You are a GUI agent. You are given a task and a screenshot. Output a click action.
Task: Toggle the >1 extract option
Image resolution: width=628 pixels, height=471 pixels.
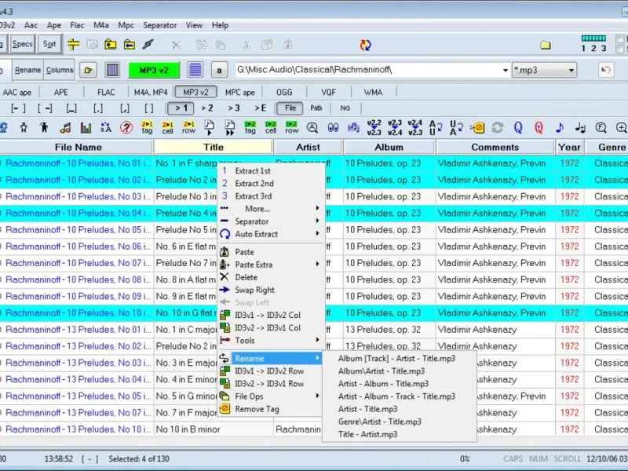tap(181, 108)
